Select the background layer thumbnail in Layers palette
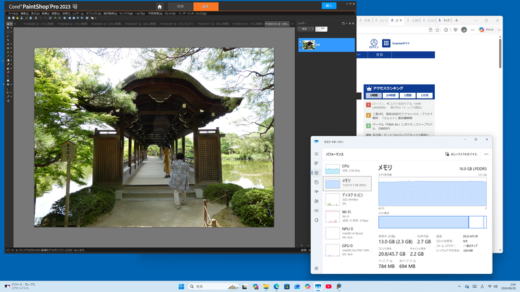The image size is (520, 292). click(309, 45)
